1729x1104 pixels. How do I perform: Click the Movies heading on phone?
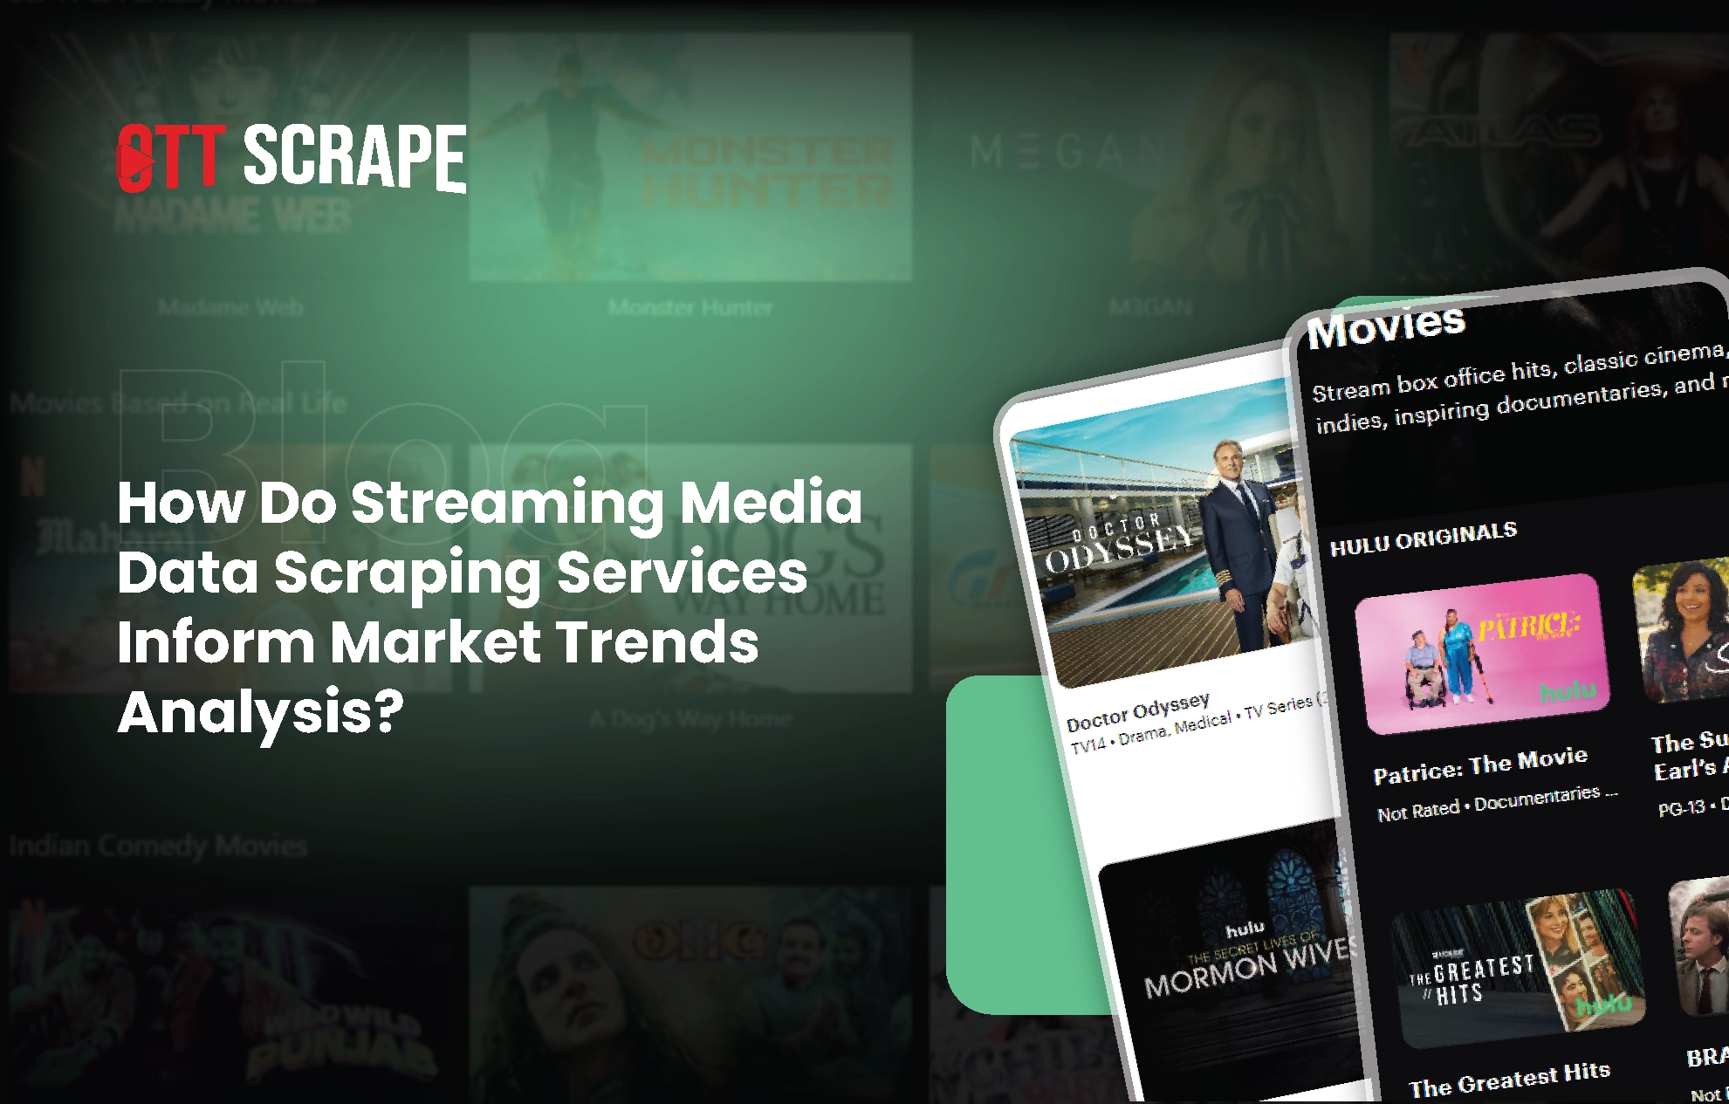click(x=1386, y=327)
